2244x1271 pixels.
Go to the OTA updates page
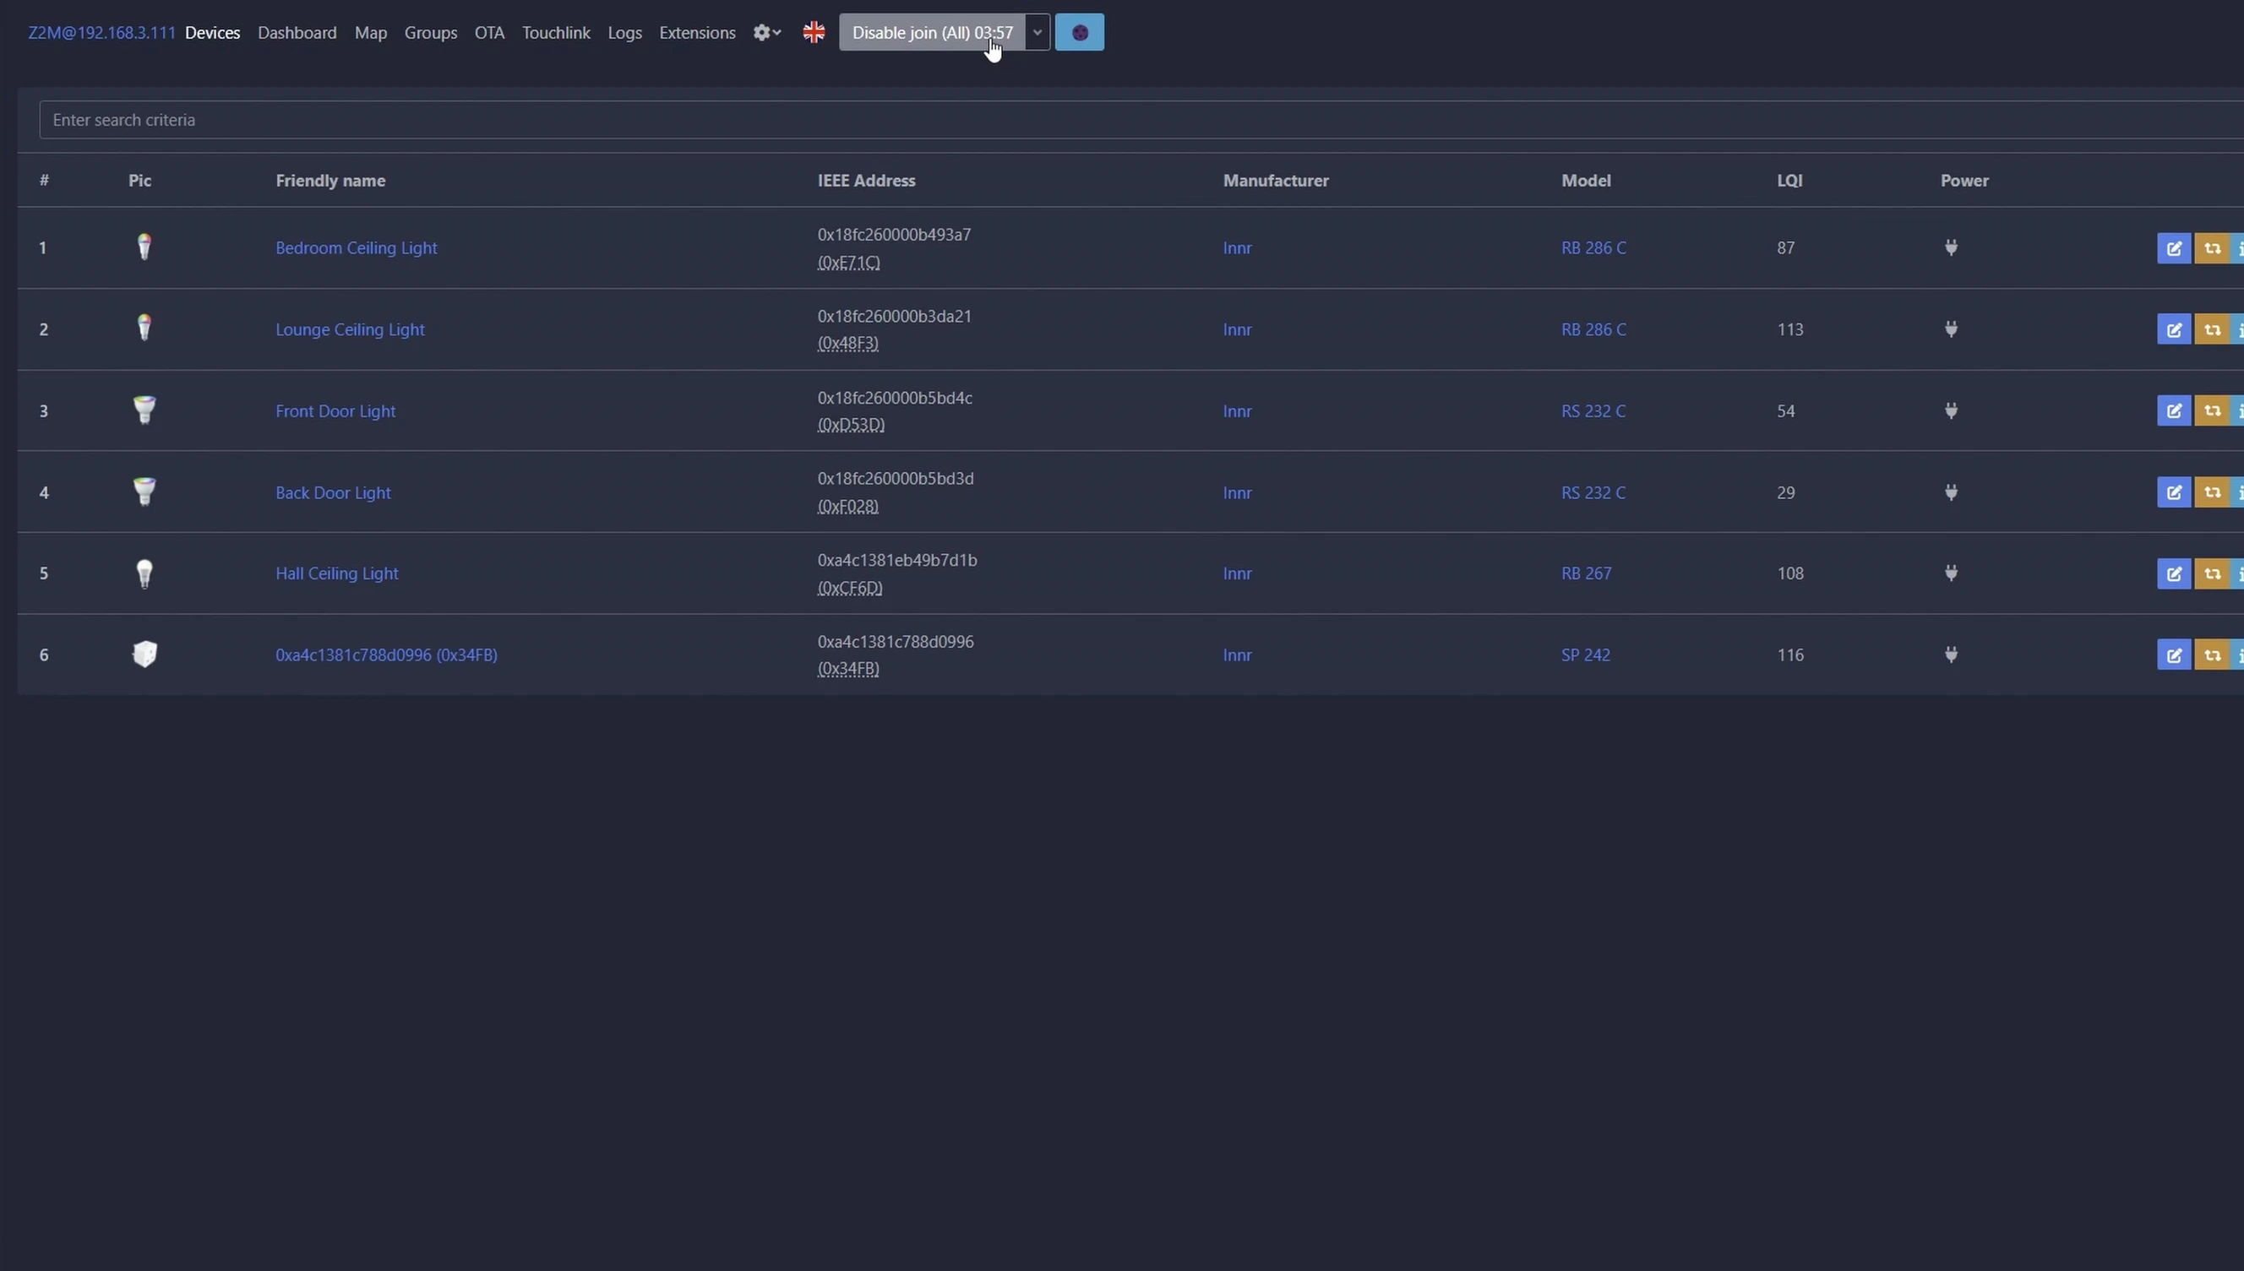tap(489, 32)
